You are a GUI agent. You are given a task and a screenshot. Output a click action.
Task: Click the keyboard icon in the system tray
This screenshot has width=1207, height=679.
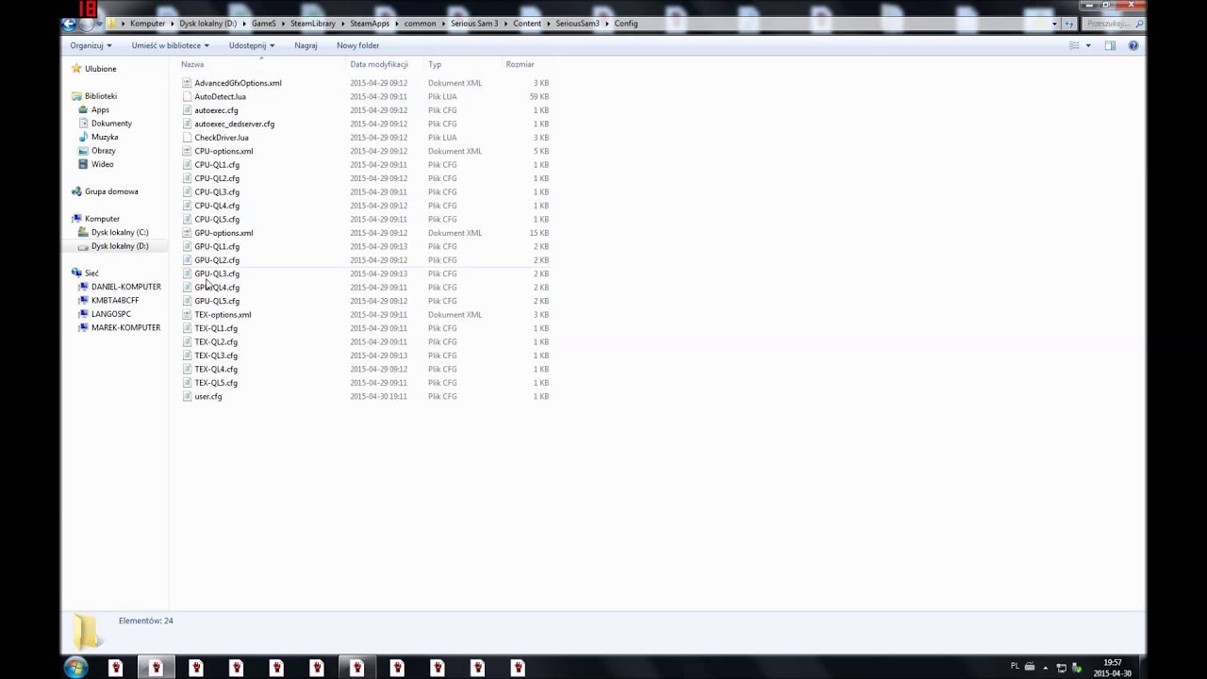pyautogui.click(x=1030, y=667)
